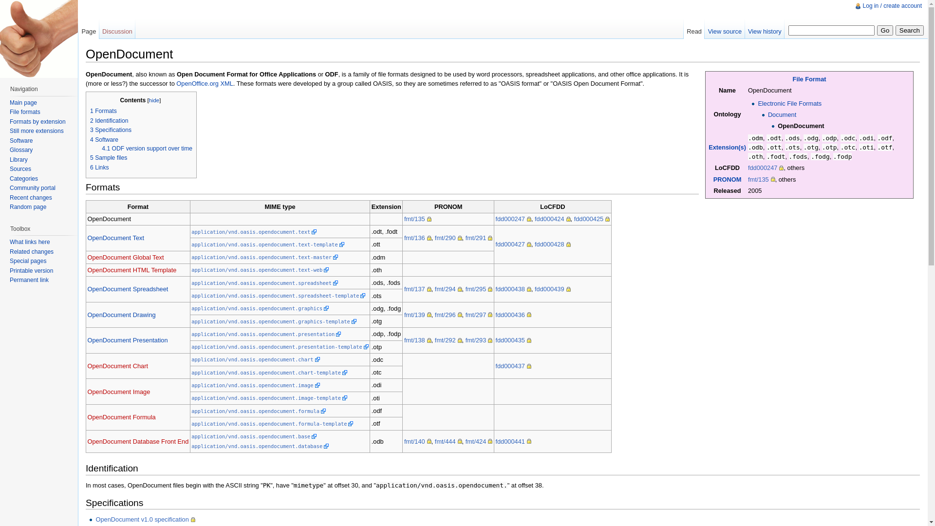Open fdd000441 LoCFDD link

pos(510,442)
